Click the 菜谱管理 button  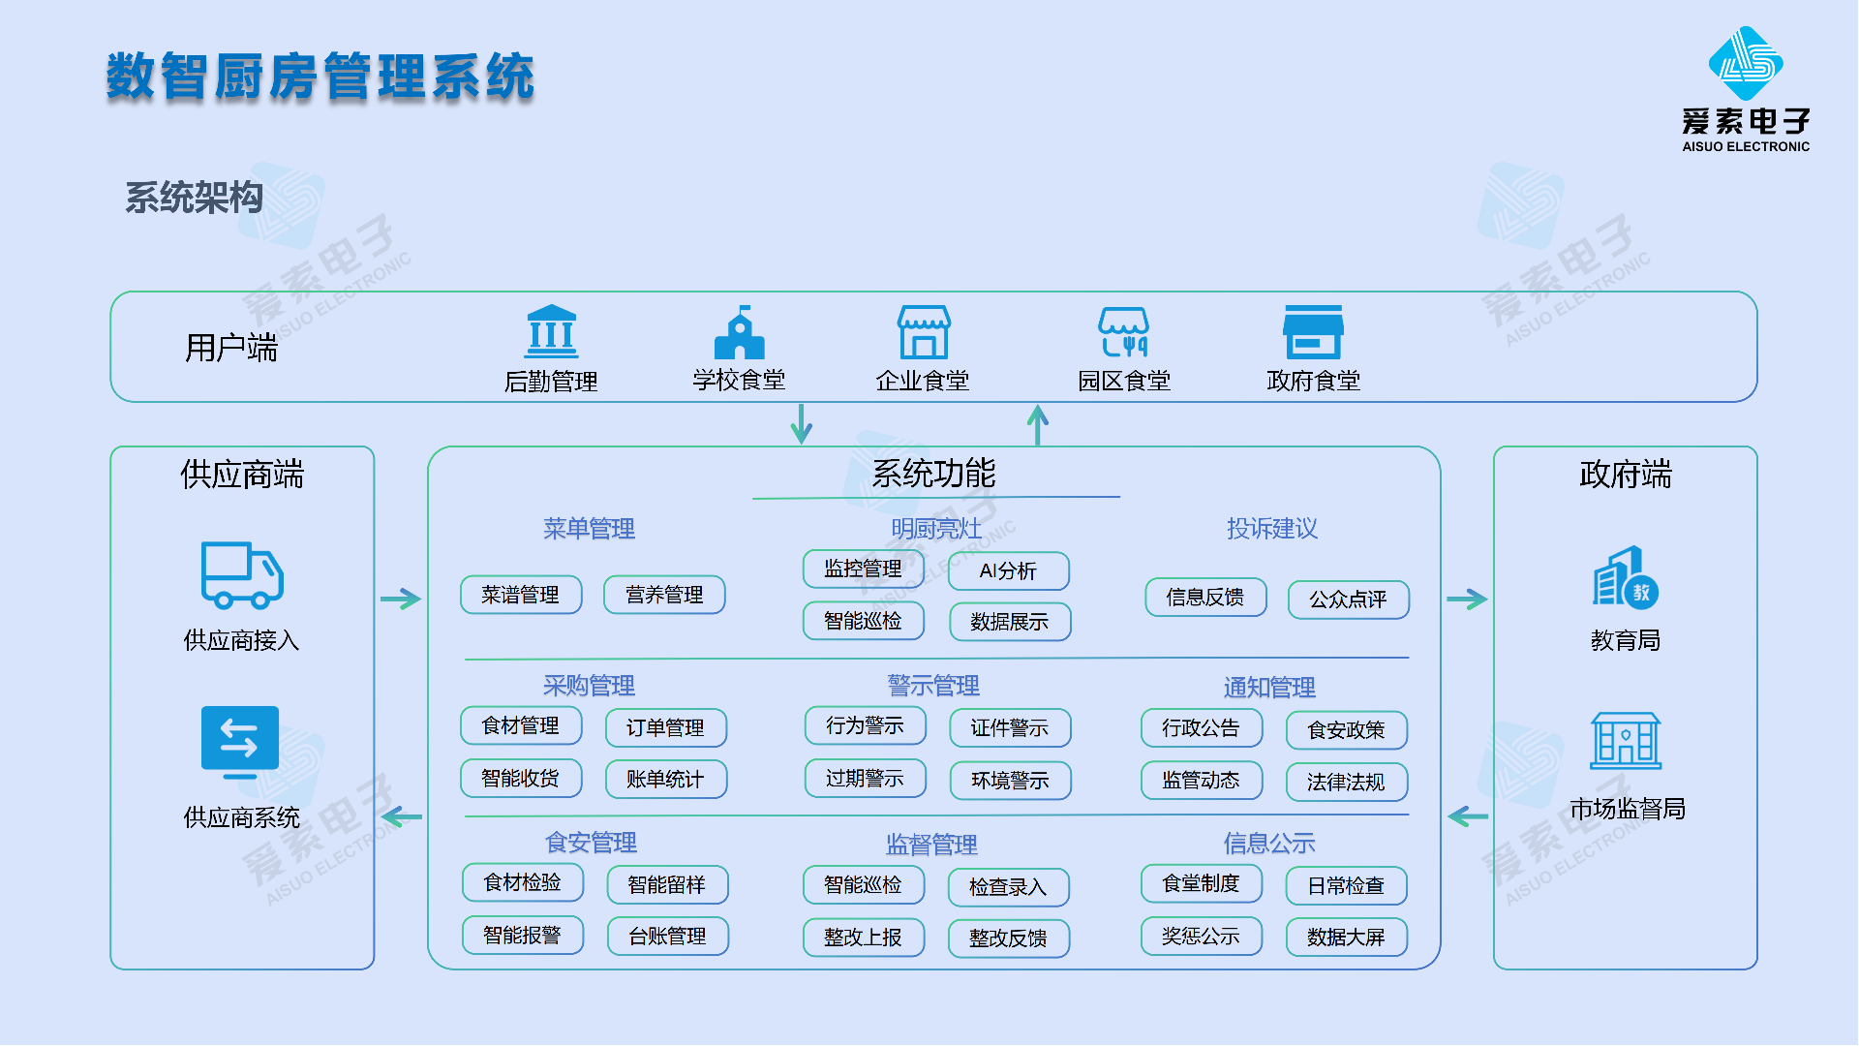(x=521, y=595)
